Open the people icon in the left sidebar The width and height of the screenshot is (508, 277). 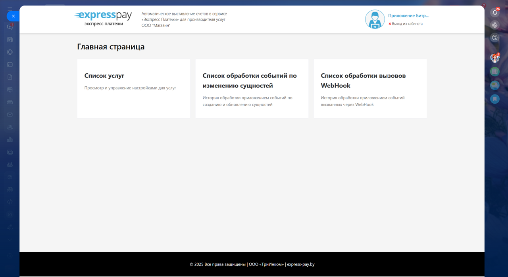click(10, 127)
